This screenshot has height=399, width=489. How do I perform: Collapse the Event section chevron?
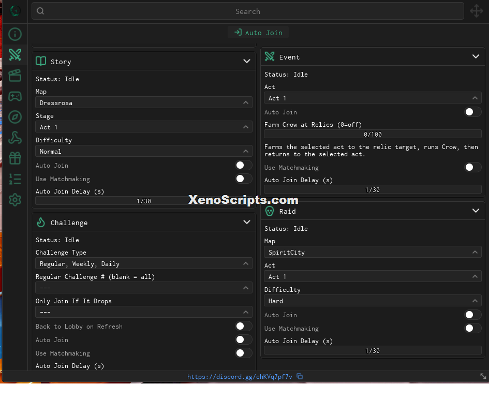click(x=476, y=56)
